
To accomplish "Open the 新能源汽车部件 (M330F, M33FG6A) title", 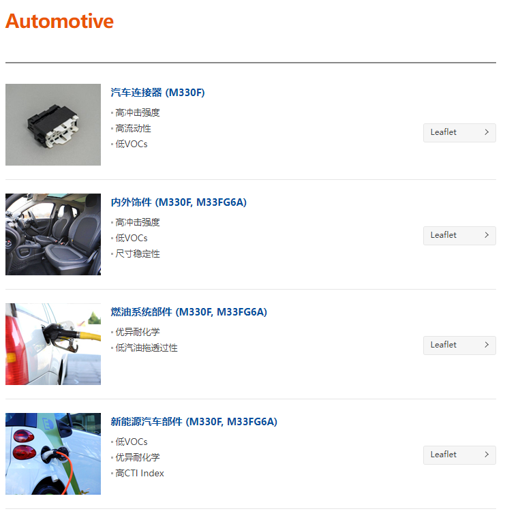I will (194, 422).
